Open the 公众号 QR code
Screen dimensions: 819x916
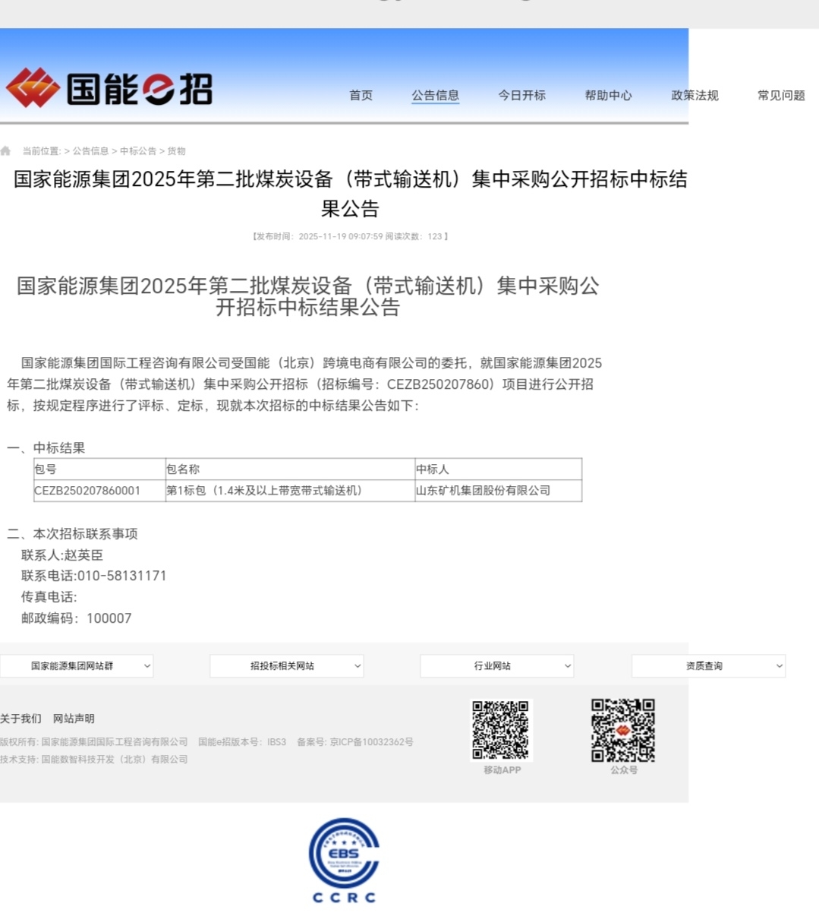623,730
